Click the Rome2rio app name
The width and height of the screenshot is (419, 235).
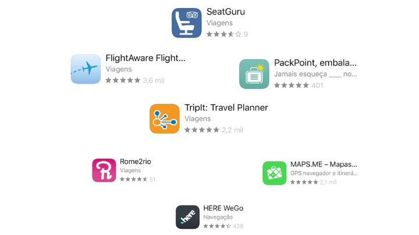coord(136,161)
